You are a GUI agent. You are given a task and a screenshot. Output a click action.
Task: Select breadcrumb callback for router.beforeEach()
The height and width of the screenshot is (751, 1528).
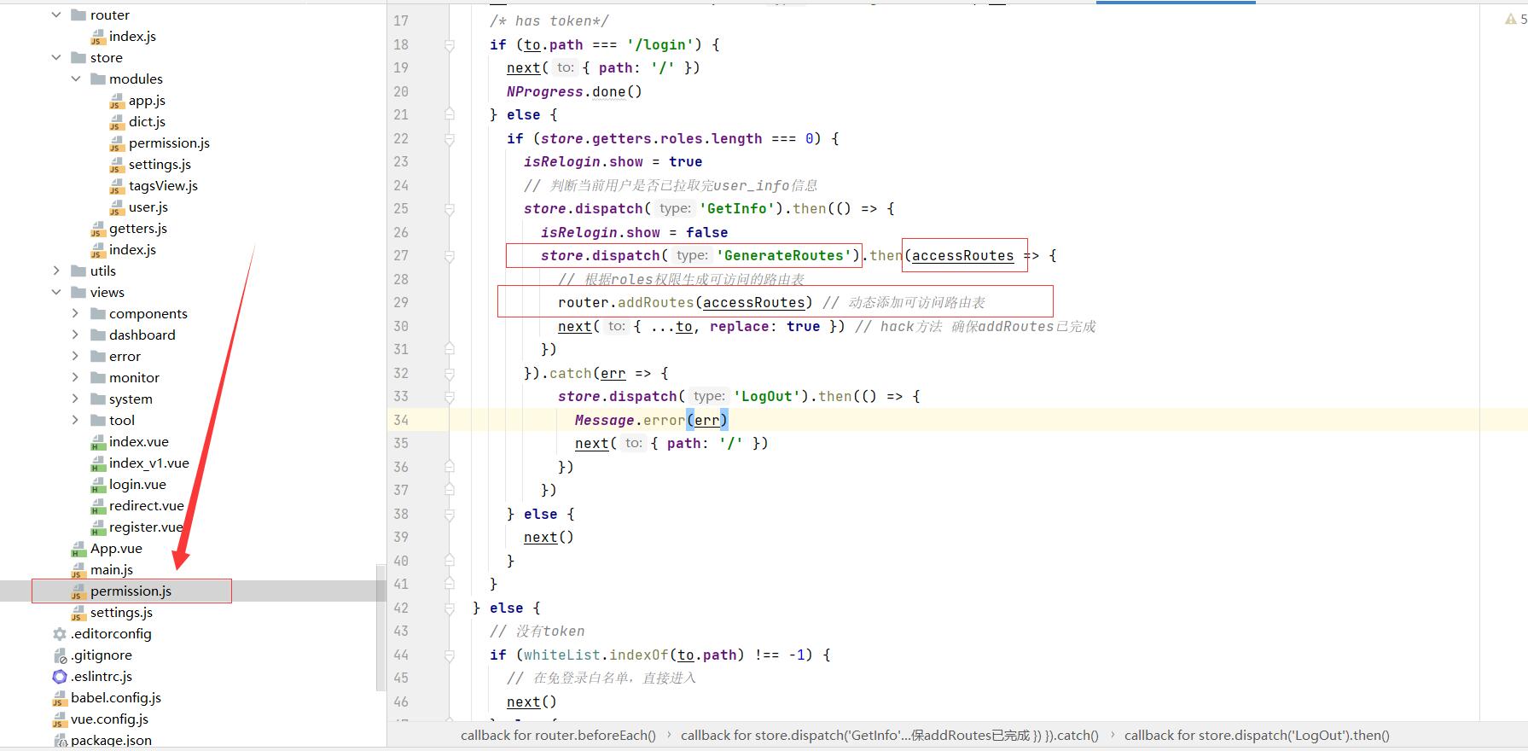click(x=558, y=736)
